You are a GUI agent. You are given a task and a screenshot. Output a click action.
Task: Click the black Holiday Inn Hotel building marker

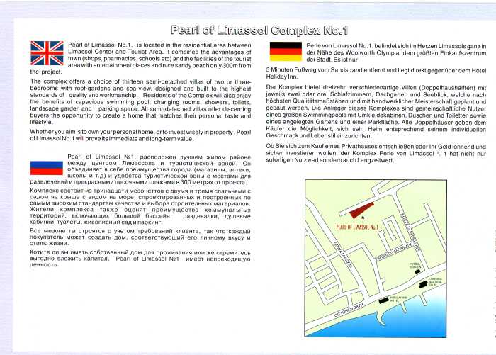pos(384,300)
